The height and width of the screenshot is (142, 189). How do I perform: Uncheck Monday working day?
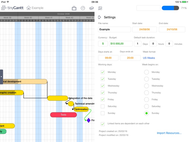103,72
